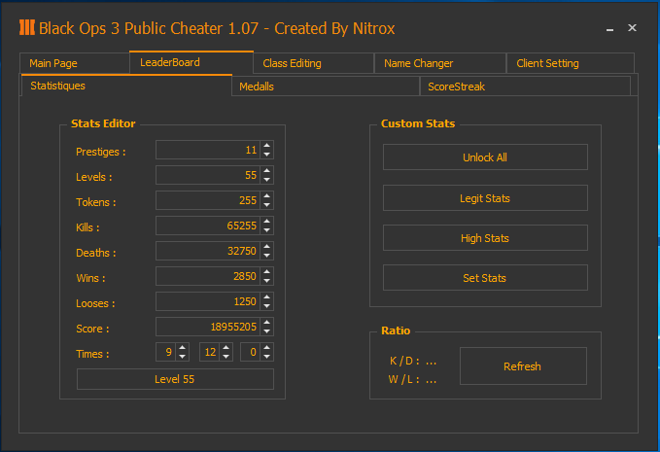Switch to the Class Editing tab
Image resolution: width=660 pixels, height=452 pixels.
[x=314, y=63]
